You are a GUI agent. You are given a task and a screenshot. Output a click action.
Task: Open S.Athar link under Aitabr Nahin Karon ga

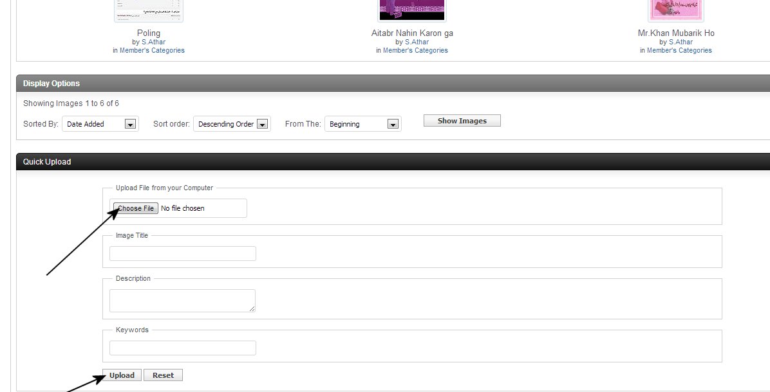(417, 42)
